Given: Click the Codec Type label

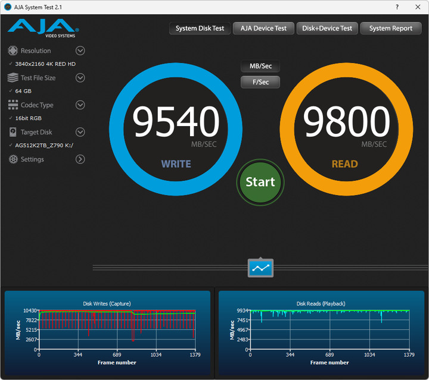Looking at the screenshot, I should [x=37, y=105].
